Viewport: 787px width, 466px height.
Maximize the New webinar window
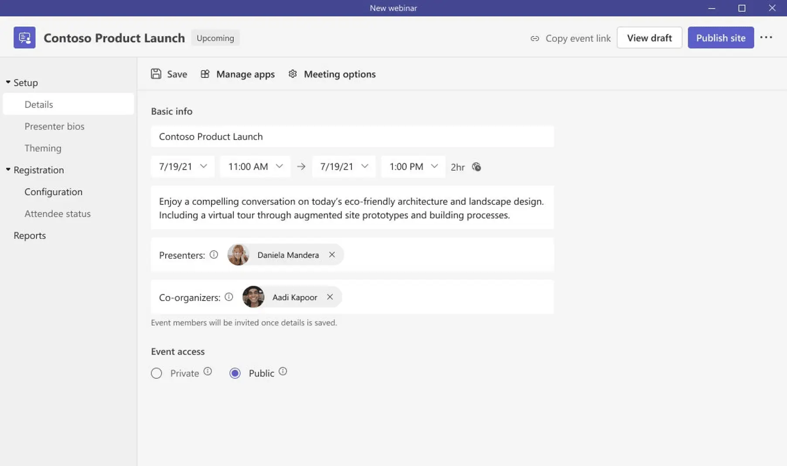(742, 8)
